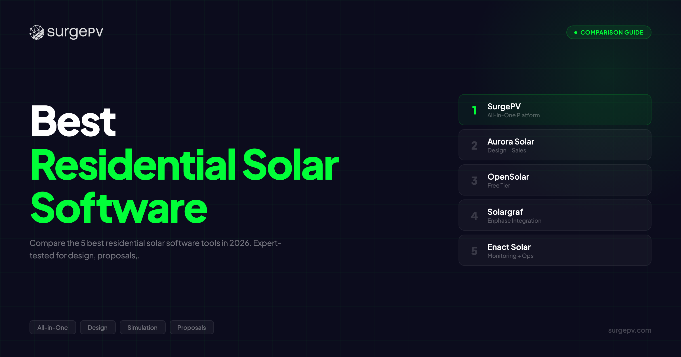The height and width of the screenshot is (357, 681).
Task: Toggle the Design filter chip
Action: coord(98,327)
